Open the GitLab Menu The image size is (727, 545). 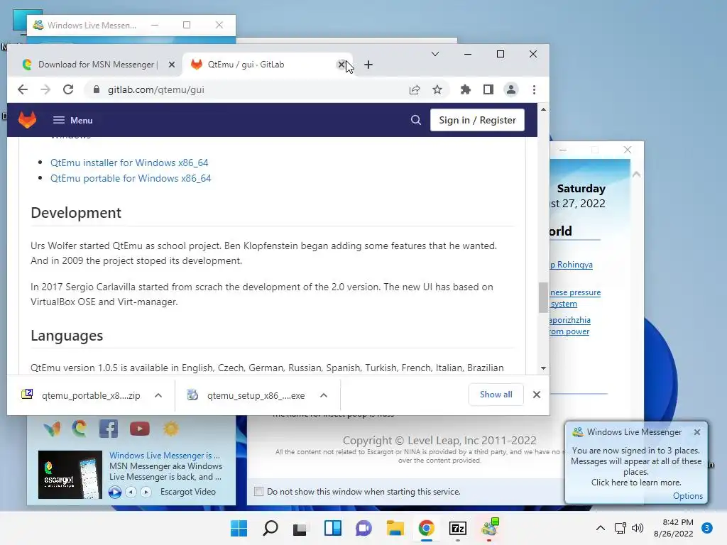[x=73, y=120]
